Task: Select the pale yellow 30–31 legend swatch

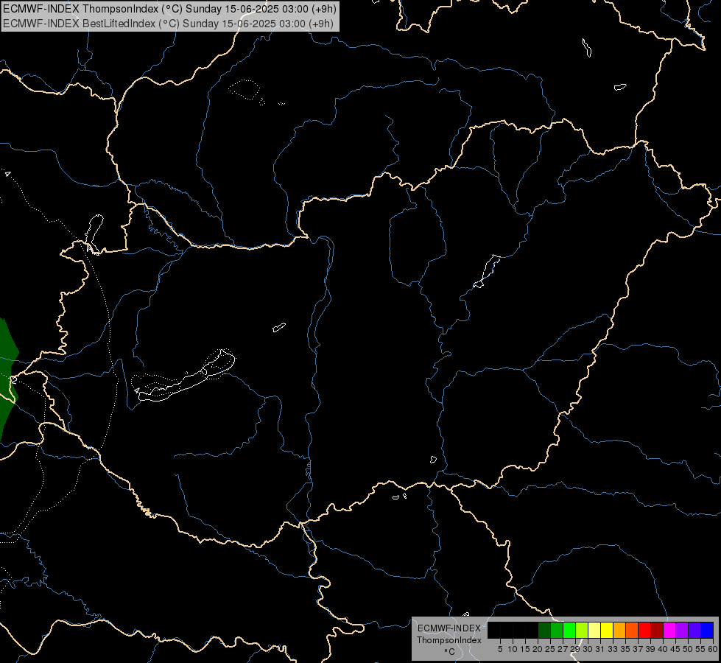Action: (594, 630)
